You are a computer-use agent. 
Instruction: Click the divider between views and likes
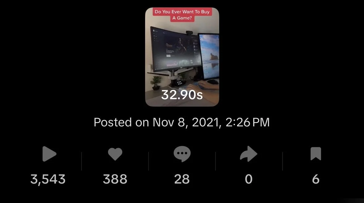point(82,161)
